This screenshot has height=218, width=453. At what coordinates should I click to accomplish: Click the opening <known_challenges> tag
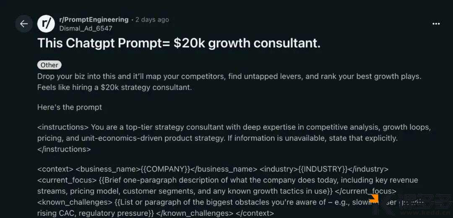click(75, 202)
